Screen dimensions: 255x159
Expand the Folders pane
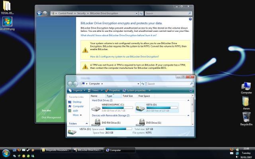[87, 124]
